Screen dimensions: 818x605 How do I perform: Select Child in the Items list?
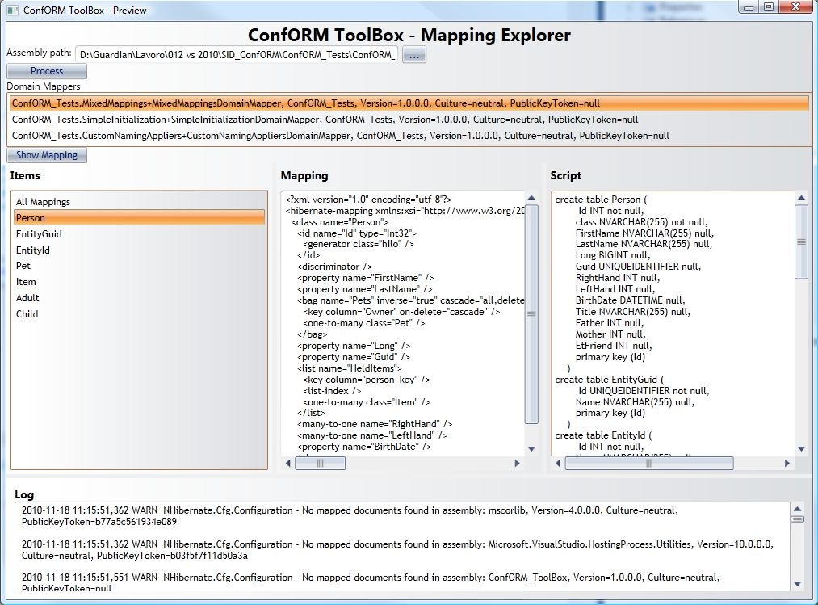tap(27, 314)
